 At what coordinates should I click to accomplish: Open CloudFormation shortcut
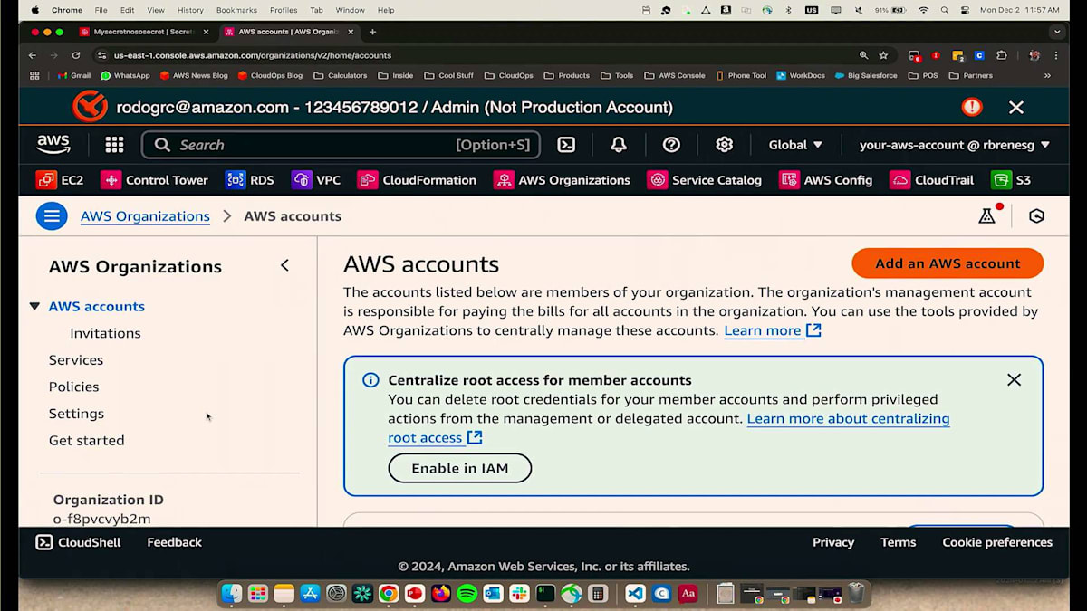(x=417, y=180)
